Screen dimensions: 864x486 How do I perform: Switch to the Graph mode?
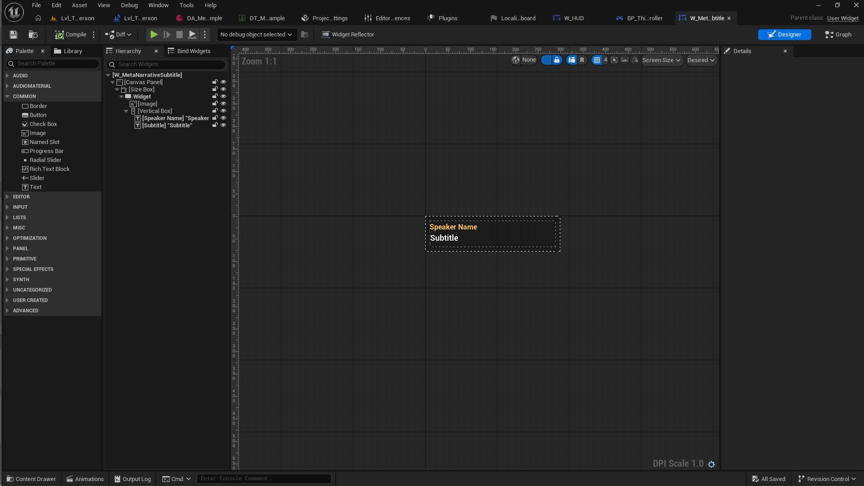tap(838, 34)
